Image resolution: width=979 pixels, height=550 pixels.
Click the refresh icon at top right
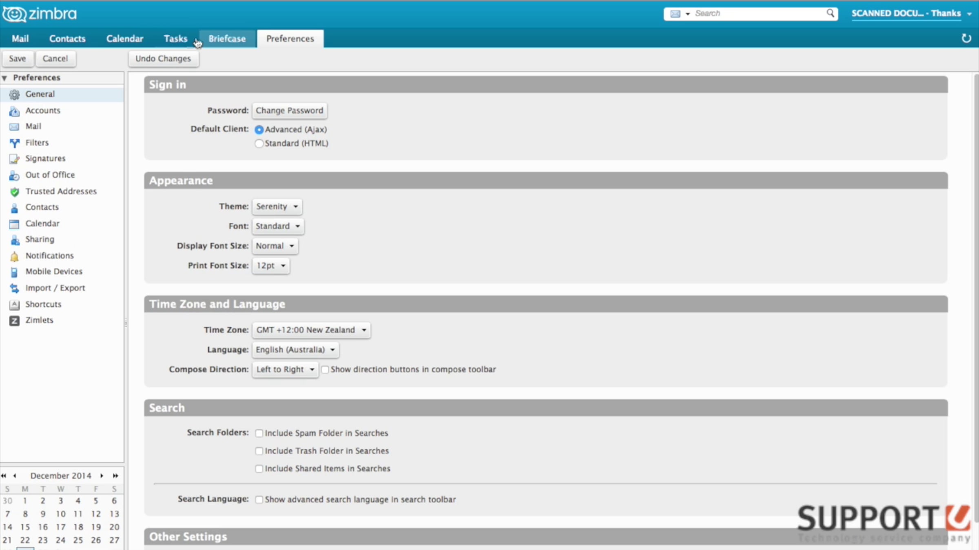(966, 38)
